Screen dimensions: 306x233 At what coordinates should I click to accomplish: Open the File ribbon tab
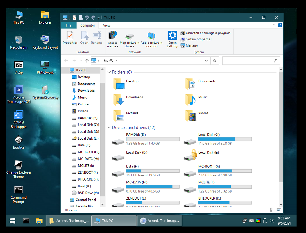[x=68, y=25]
